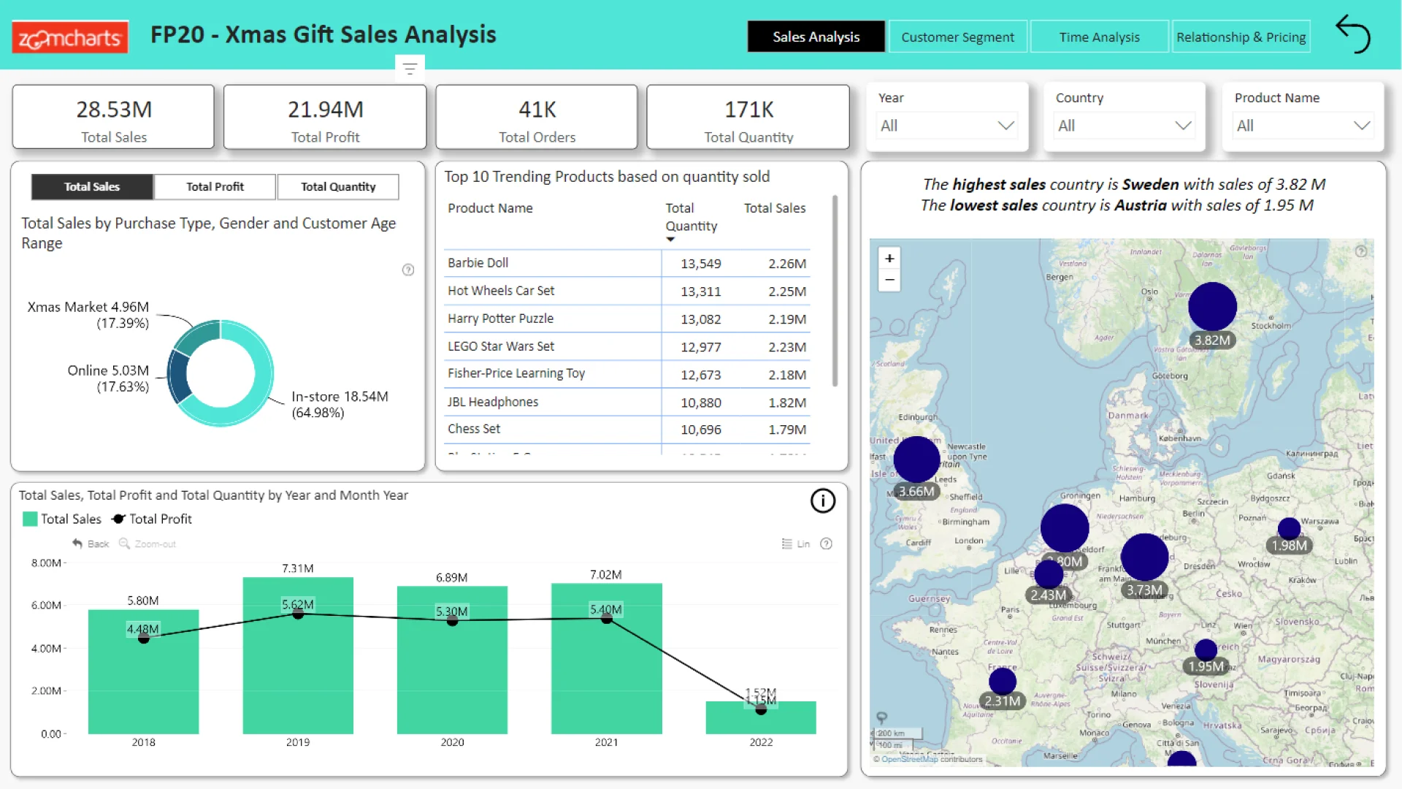1402x789 pixels.
Task: Switch donut chart to Total Quantity
Action: [338, 187]
